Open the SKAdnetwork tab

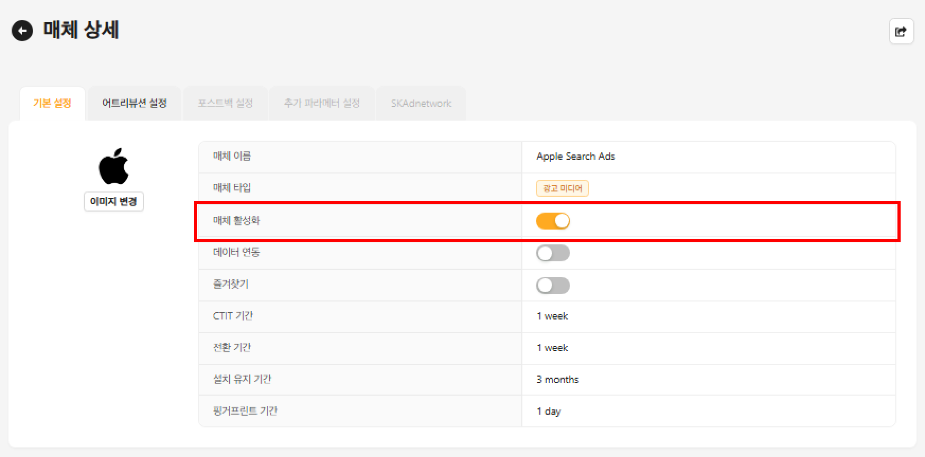click(421, 103)
